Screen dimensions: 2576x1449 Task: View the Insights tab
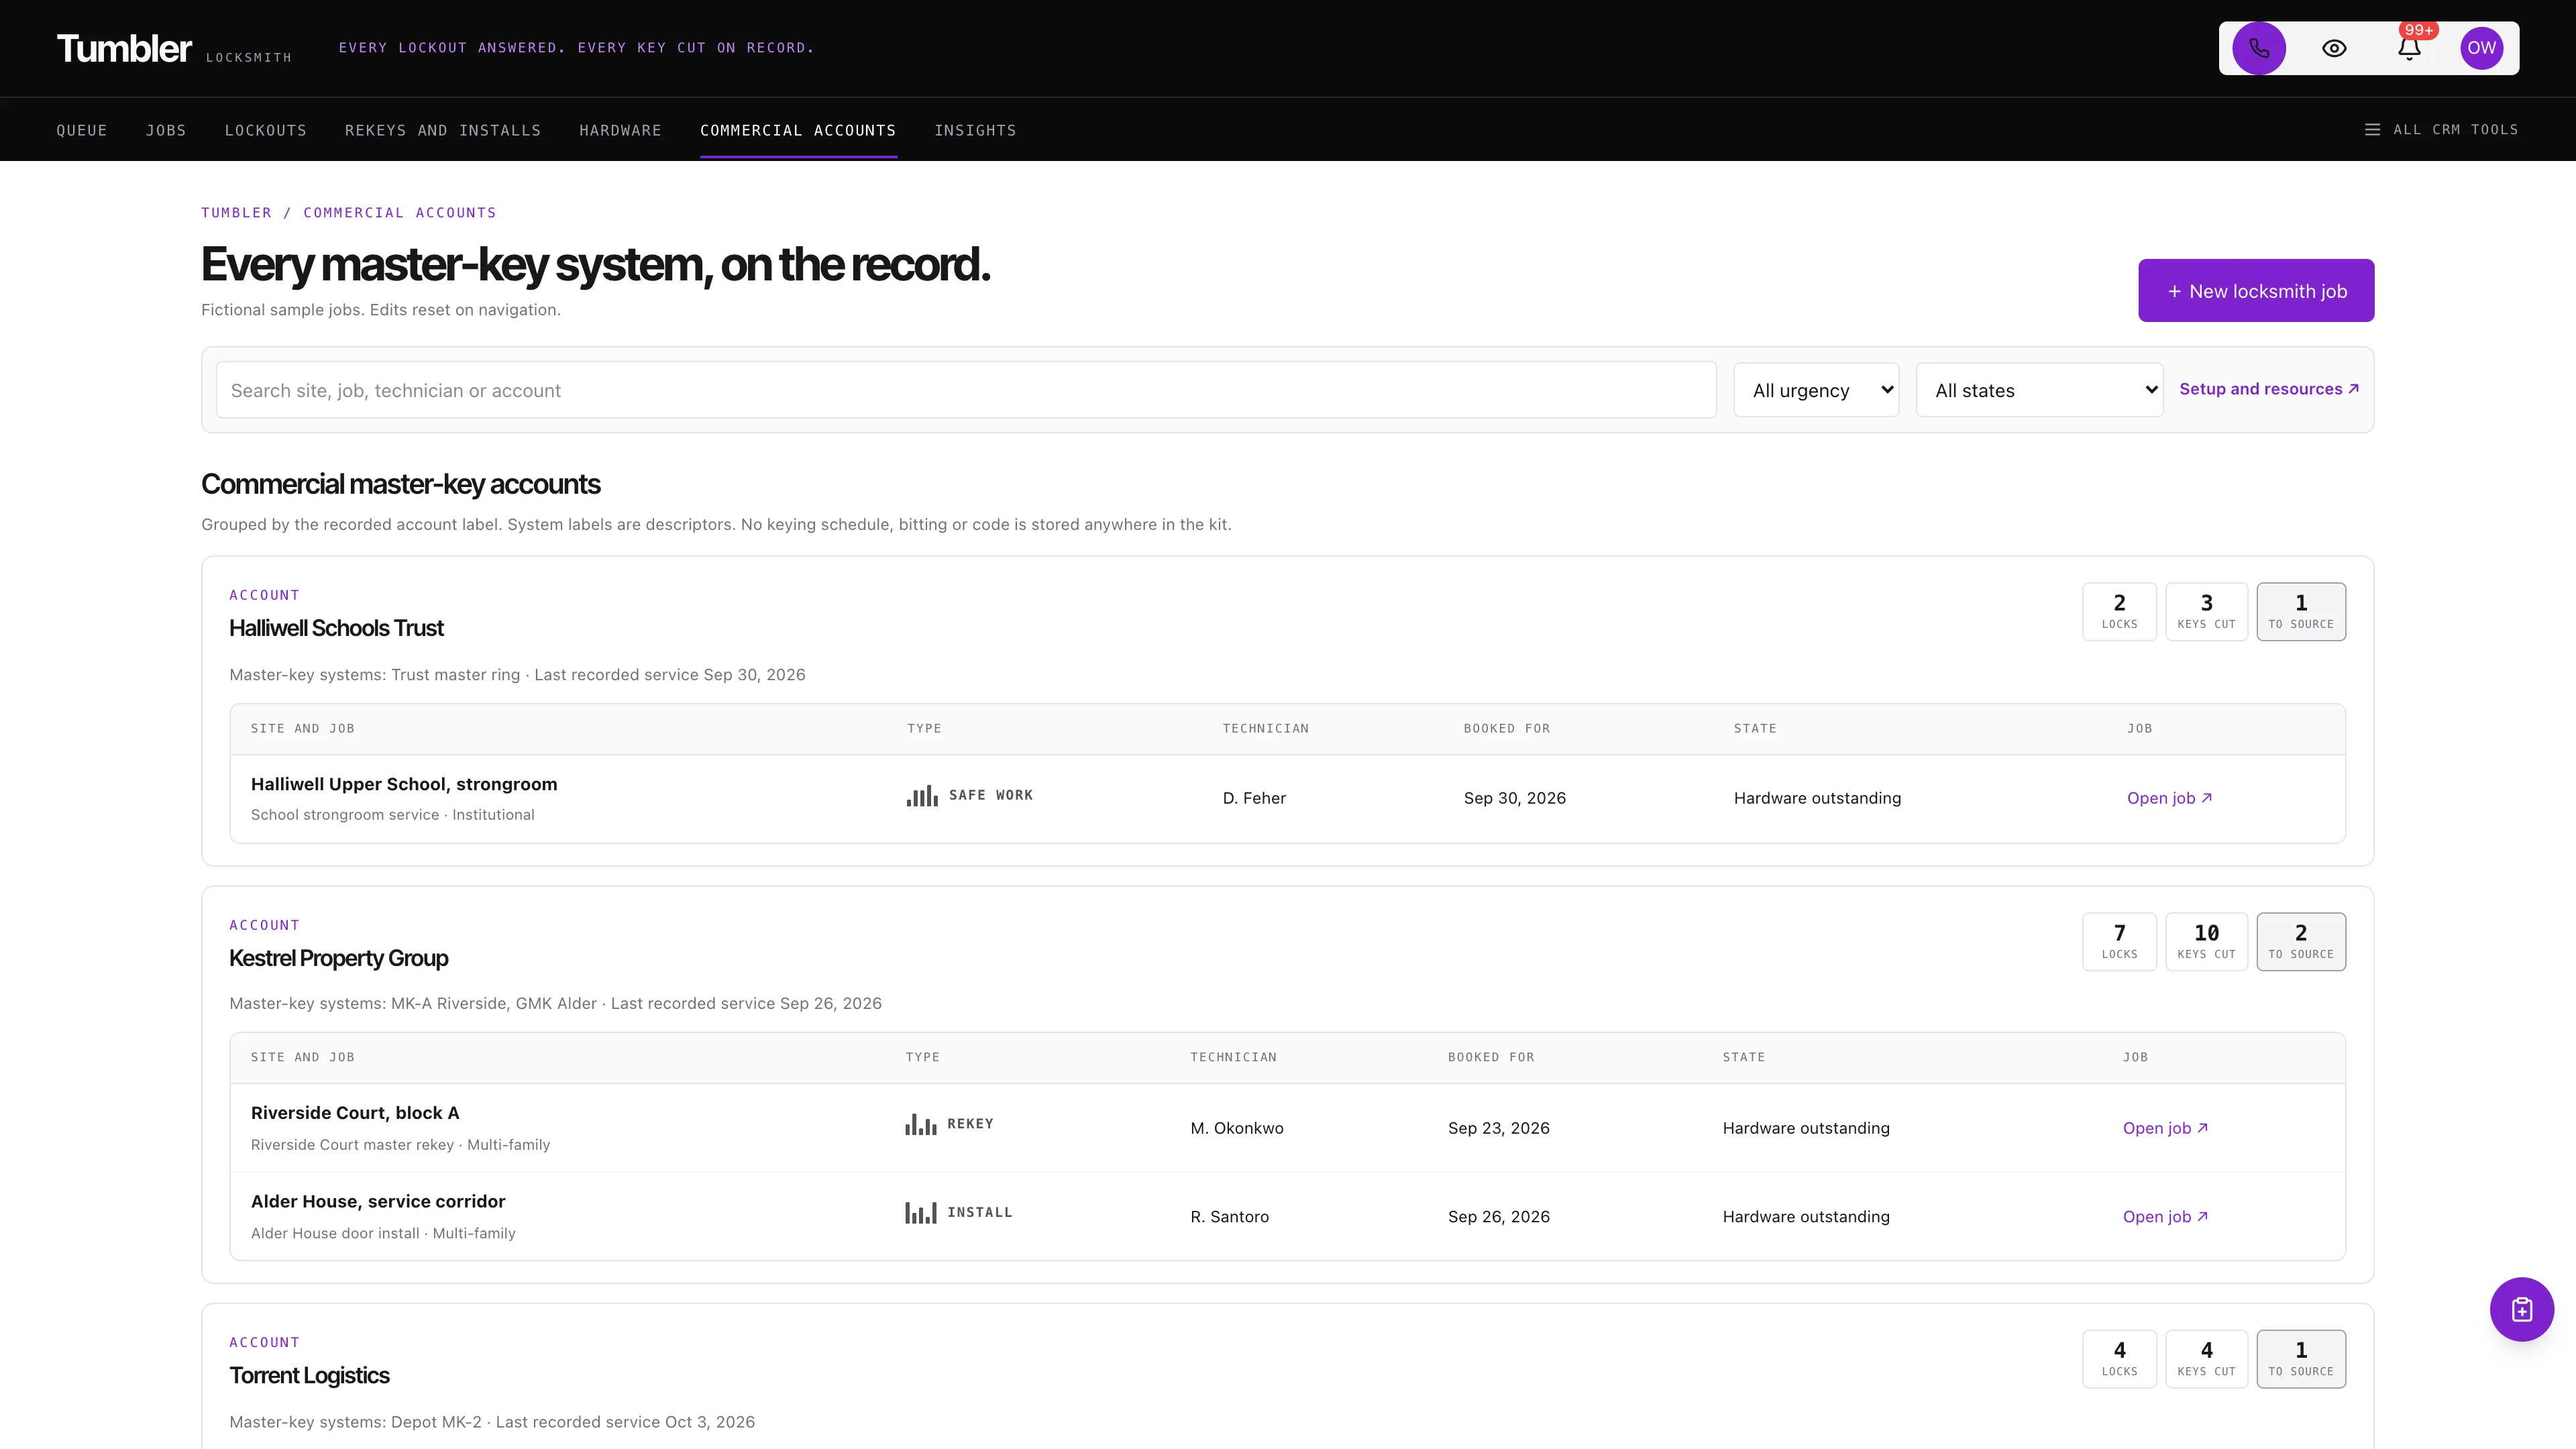click(975, 131)
